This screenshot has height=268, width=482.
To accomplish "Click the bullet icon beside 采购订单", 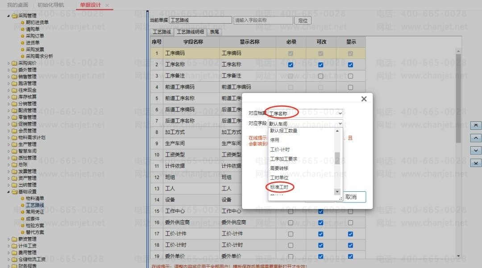I will click(x=22, y=36).
